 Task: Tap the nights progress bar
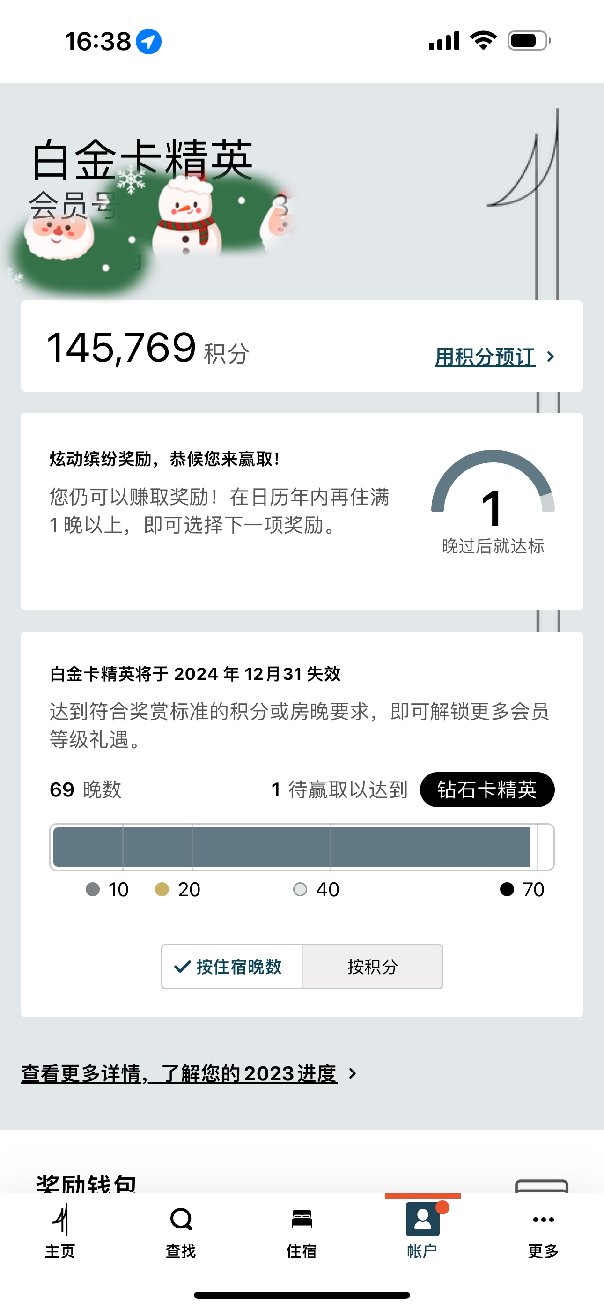click(x=302, y=847)
